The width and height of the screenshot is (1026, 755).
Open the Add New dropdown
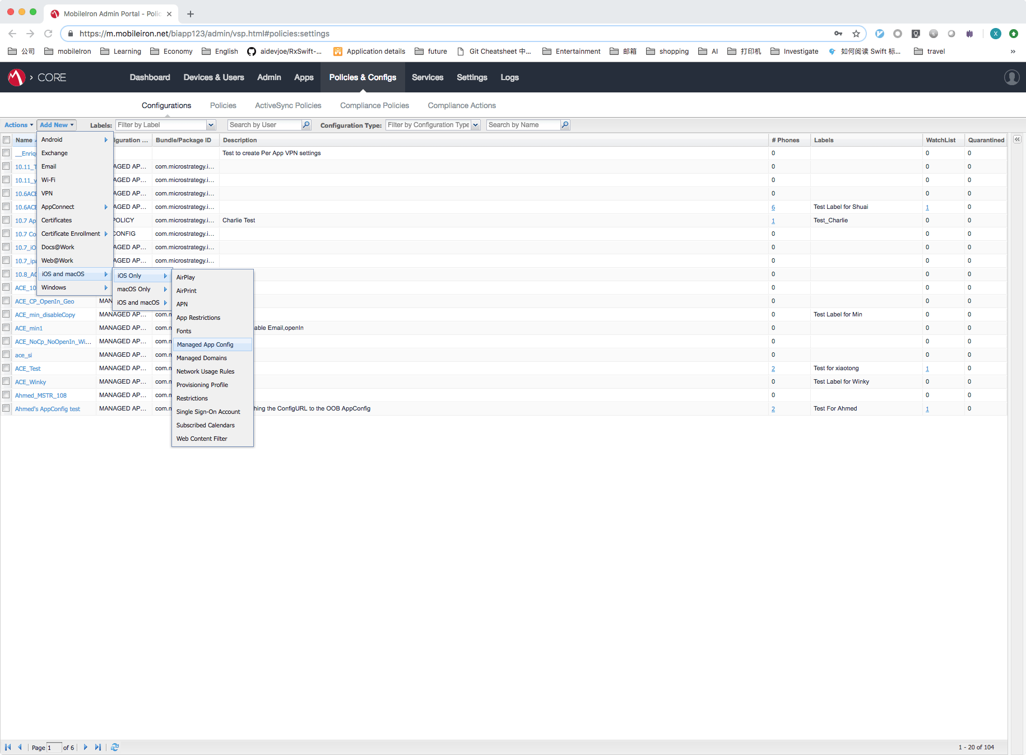pos(57,125)
